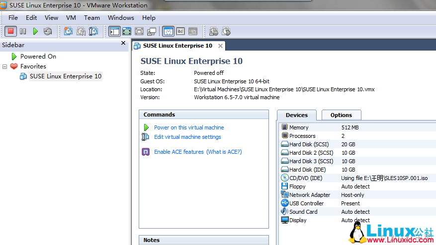Select Favorites folder in sidebar

point(33,66)
